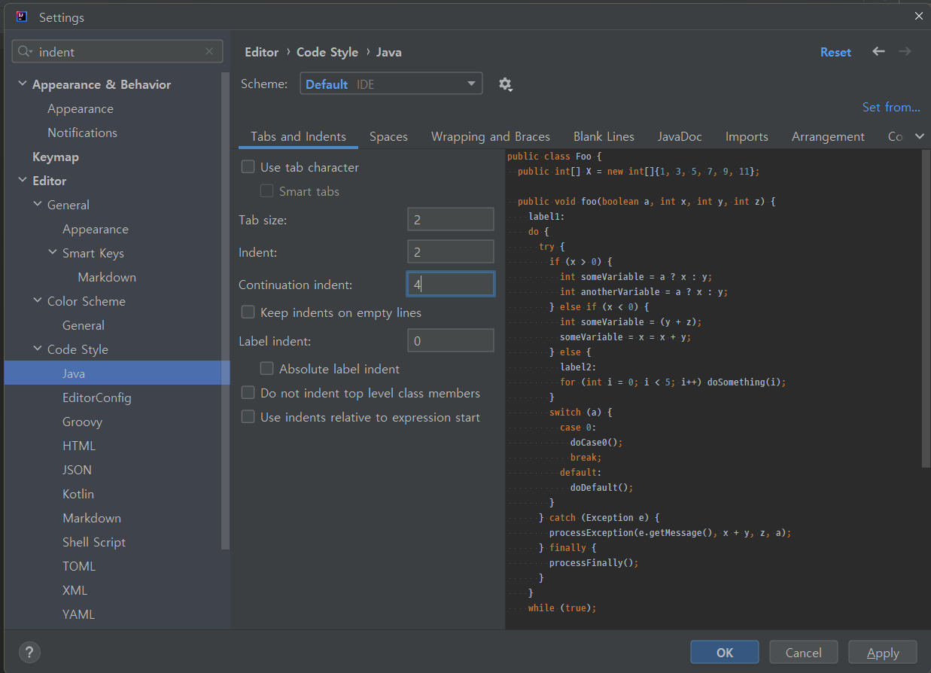The width and height of the screenshot is (931, 673).
Task: Click the settings search box
Action: 117,52
